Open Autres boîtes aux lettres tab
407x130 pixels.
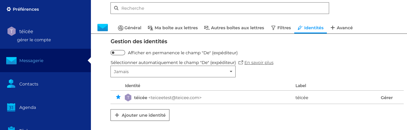[234, 28]
